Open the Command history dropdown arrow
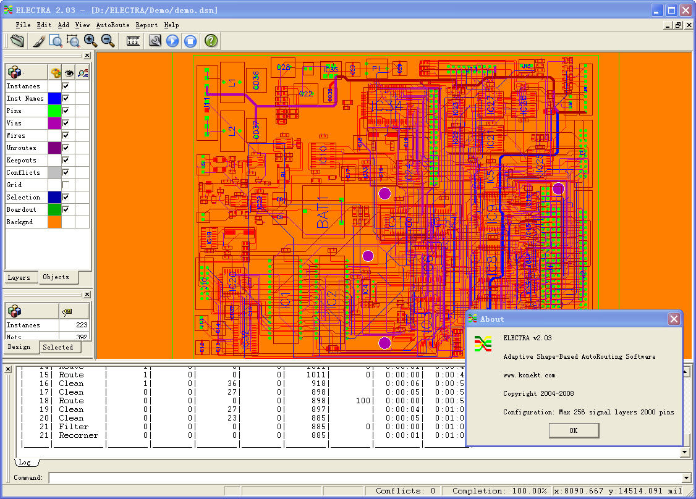696x499 pixels. coord(686,478)
